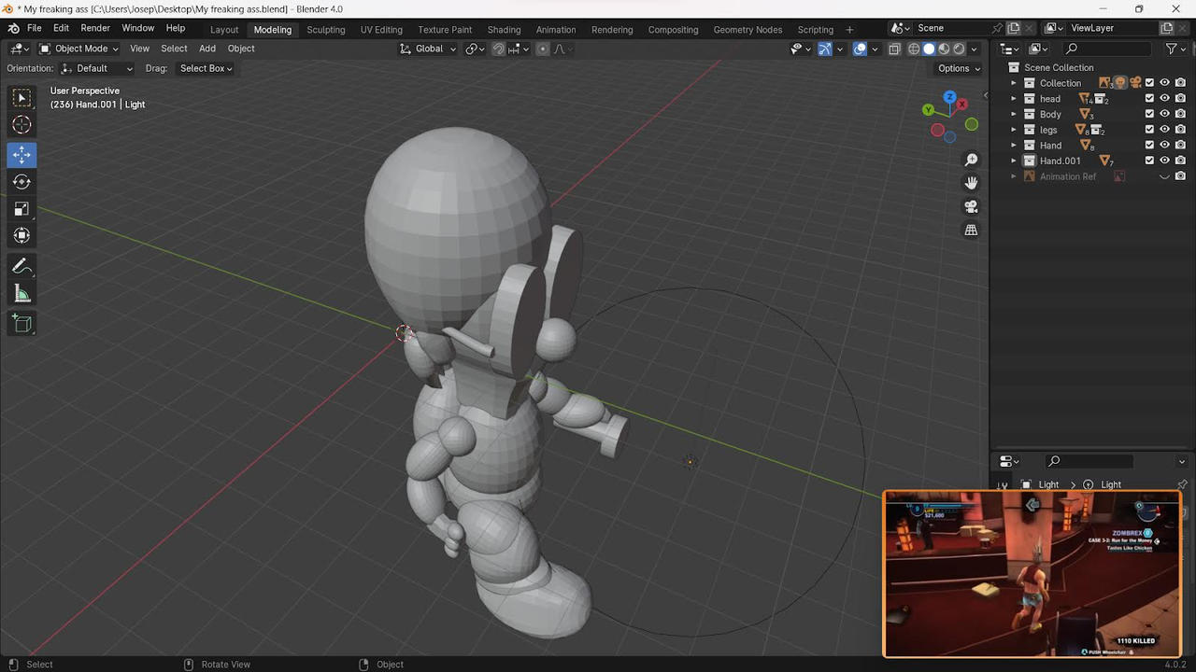Expand the head collection
This screenshot has height=672, width=1196.
coord(1014,99)
